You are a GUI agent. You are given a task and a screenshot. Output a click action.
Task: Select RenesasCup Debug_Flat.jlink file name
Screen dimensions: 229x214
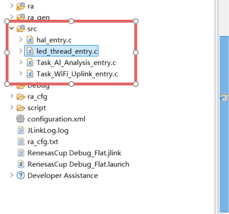(74, 153)
